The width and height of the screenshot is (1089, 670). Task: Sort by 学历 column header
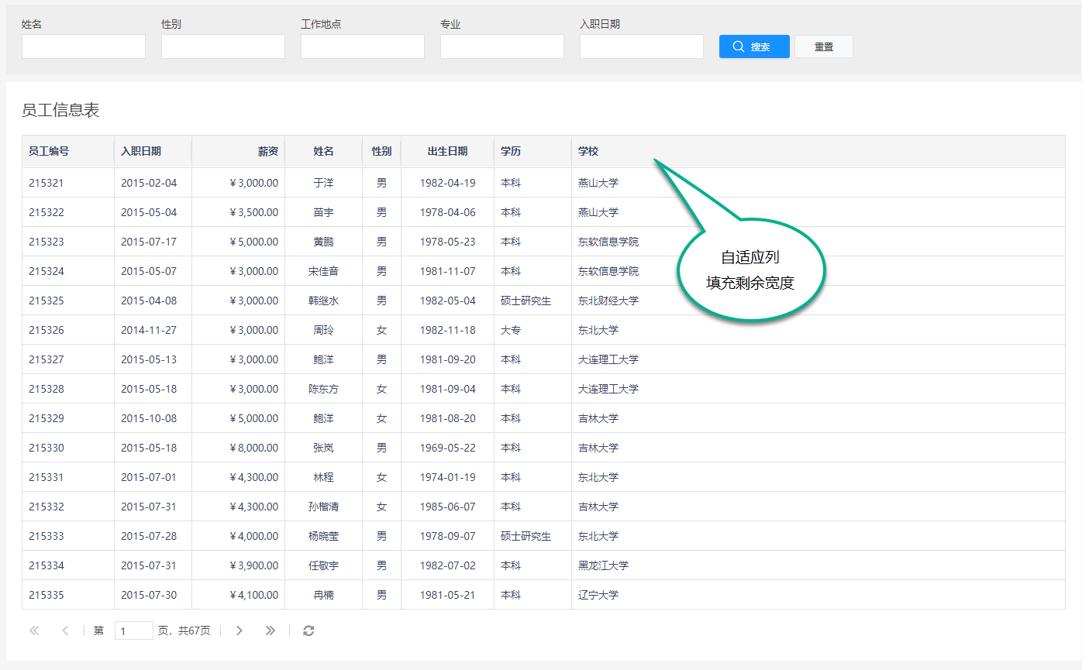[x=532, y=151]
